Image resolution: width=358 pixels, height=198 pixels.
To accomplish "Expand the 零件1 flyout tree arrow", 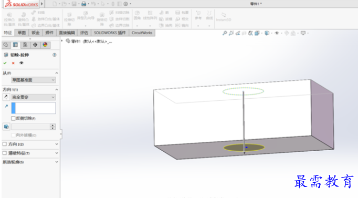I will coord(62,41).
